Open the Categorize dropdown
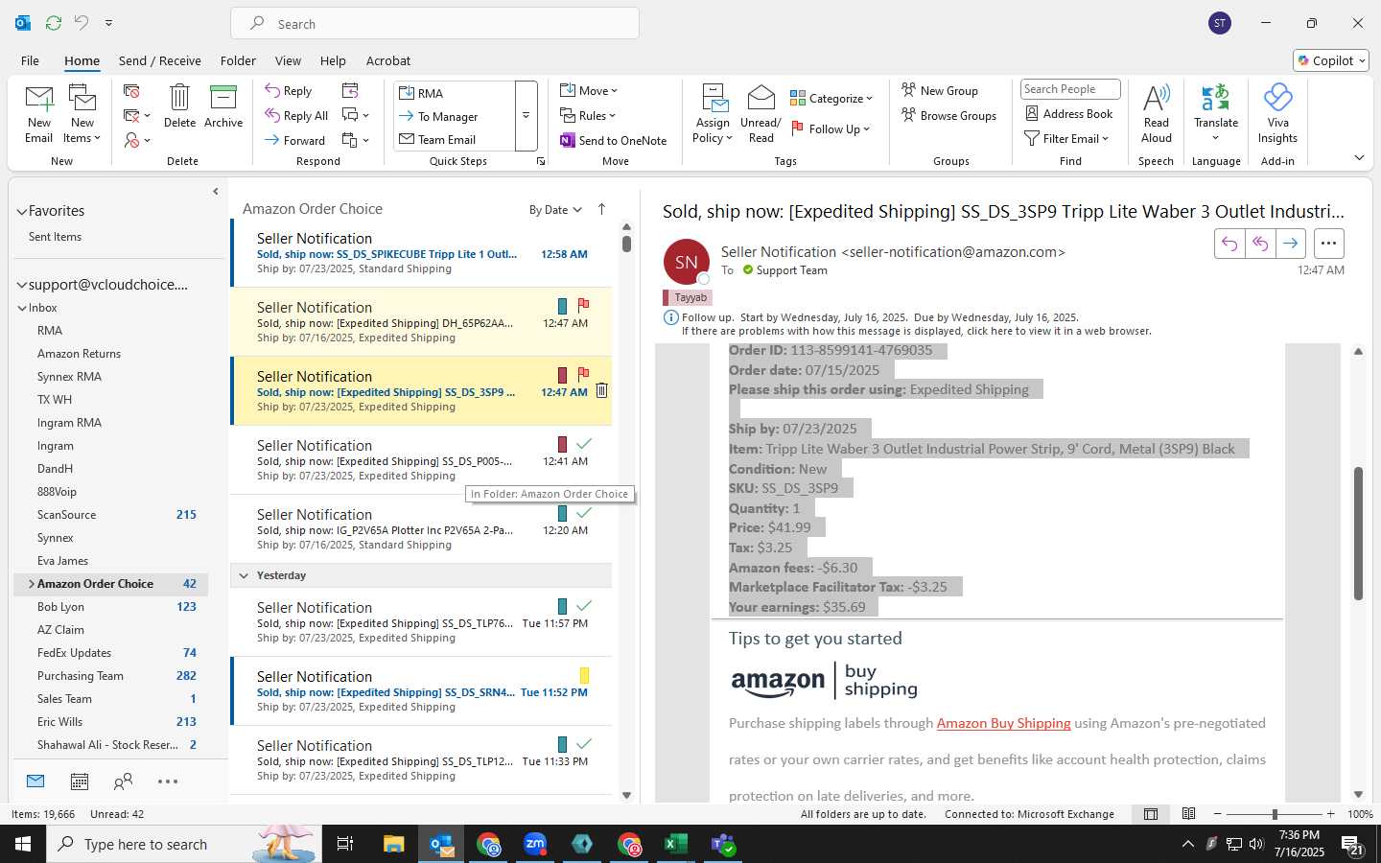1381x863 pixels. pyautogui.click(x=831, y=98)
